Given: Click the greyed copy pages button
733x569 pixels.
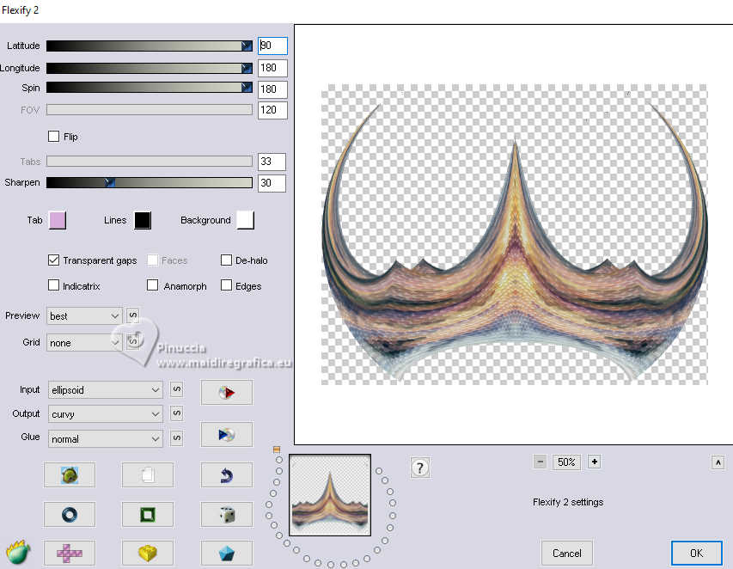Looking at the screenshot, I should 148,475.
